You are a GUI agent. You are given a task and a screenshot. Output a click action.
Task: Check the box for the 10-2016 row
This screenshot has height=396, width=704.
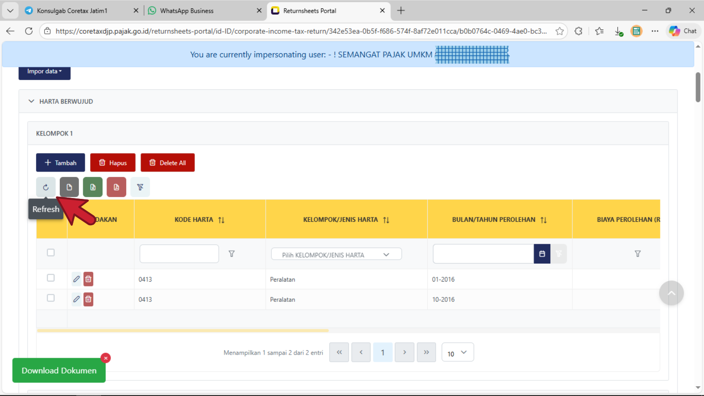[x=51, y=298]
